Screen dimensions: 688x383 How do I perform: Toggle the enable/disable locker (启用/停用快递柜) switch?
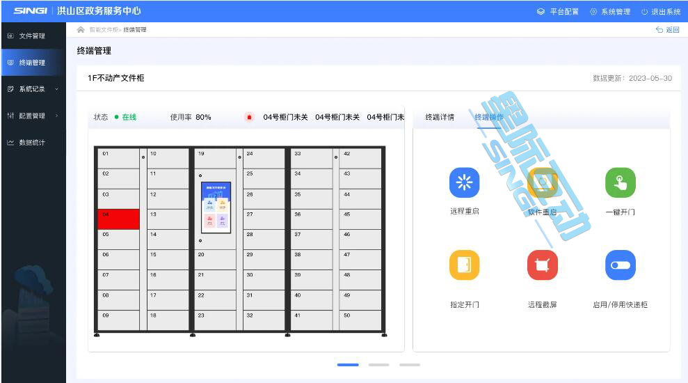tap(620, 265)
